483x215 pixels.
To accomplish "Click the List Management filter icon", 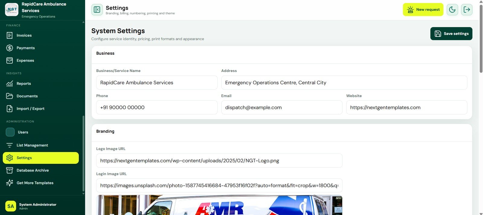I will tap(10, 145).
